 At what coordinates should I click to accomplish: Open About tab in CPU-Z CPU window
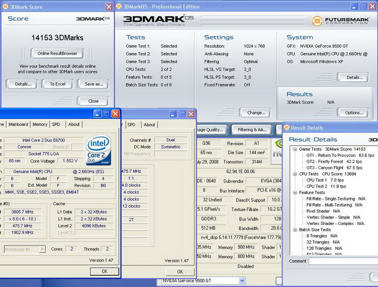[74, 124]
